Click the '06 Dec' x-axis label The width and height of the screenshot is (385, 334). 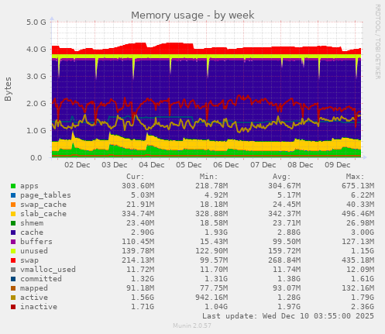226,165
